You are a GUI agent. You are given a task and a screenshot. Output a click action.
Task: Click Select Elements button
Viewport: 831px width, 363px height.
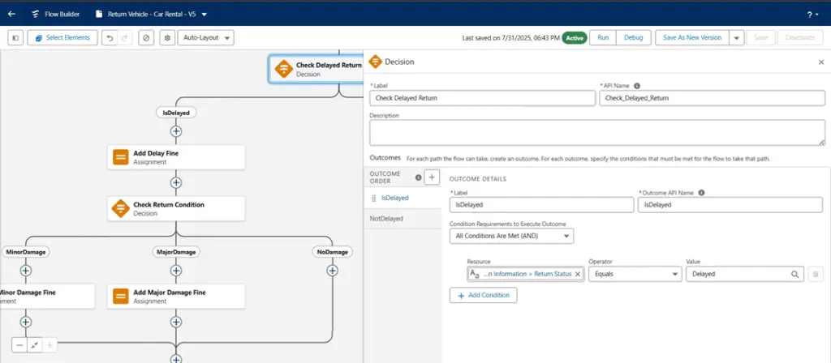click(62, 37)
